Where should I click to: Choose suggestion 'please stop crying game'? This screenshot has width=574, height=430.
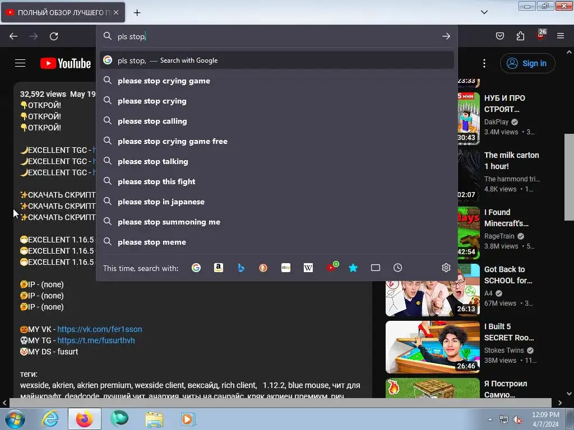click(x=277, y=81)
